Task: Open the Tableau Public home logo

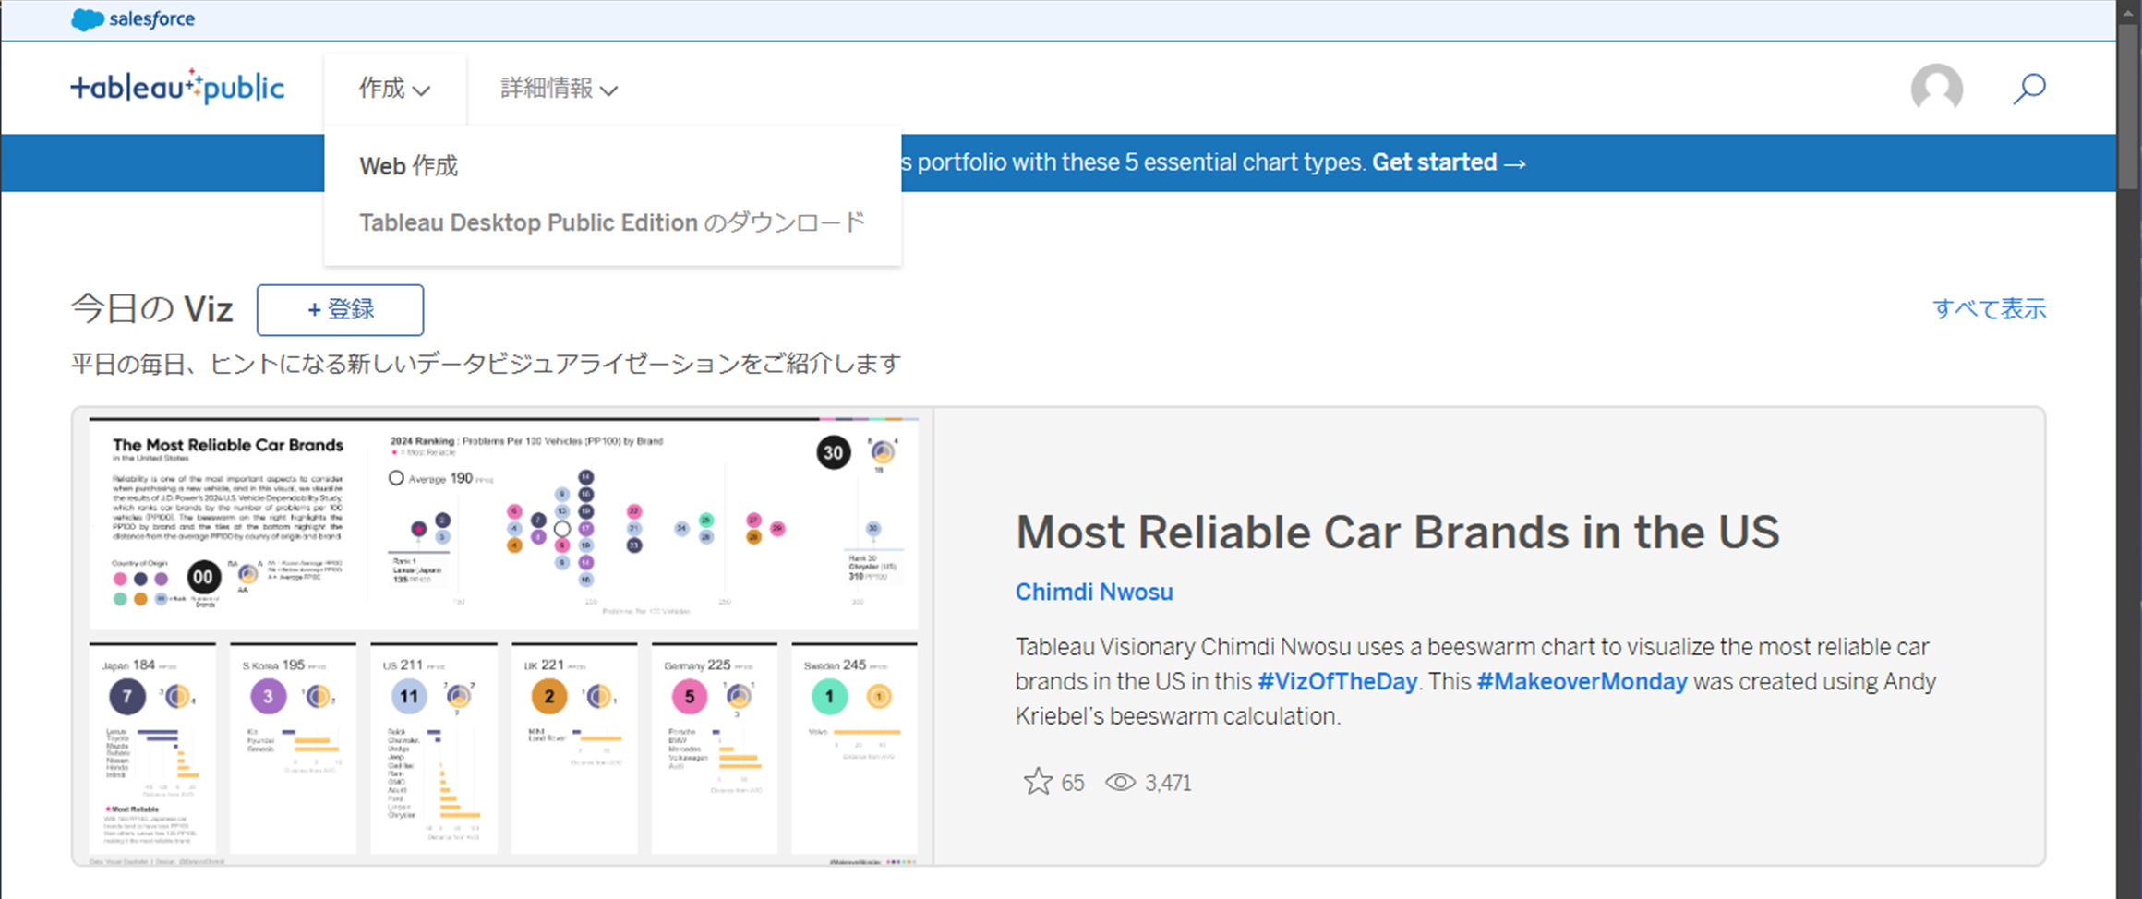Action: click(177, 87)
